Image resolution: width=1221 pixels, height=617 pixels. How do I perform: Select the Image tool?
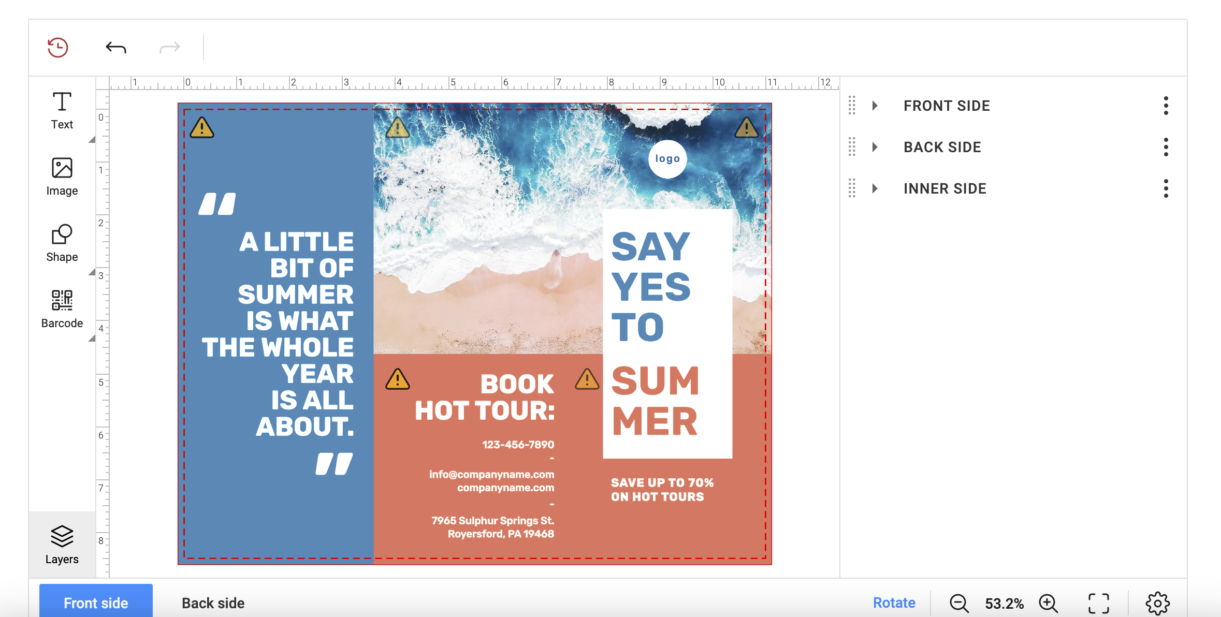point(62,177)
